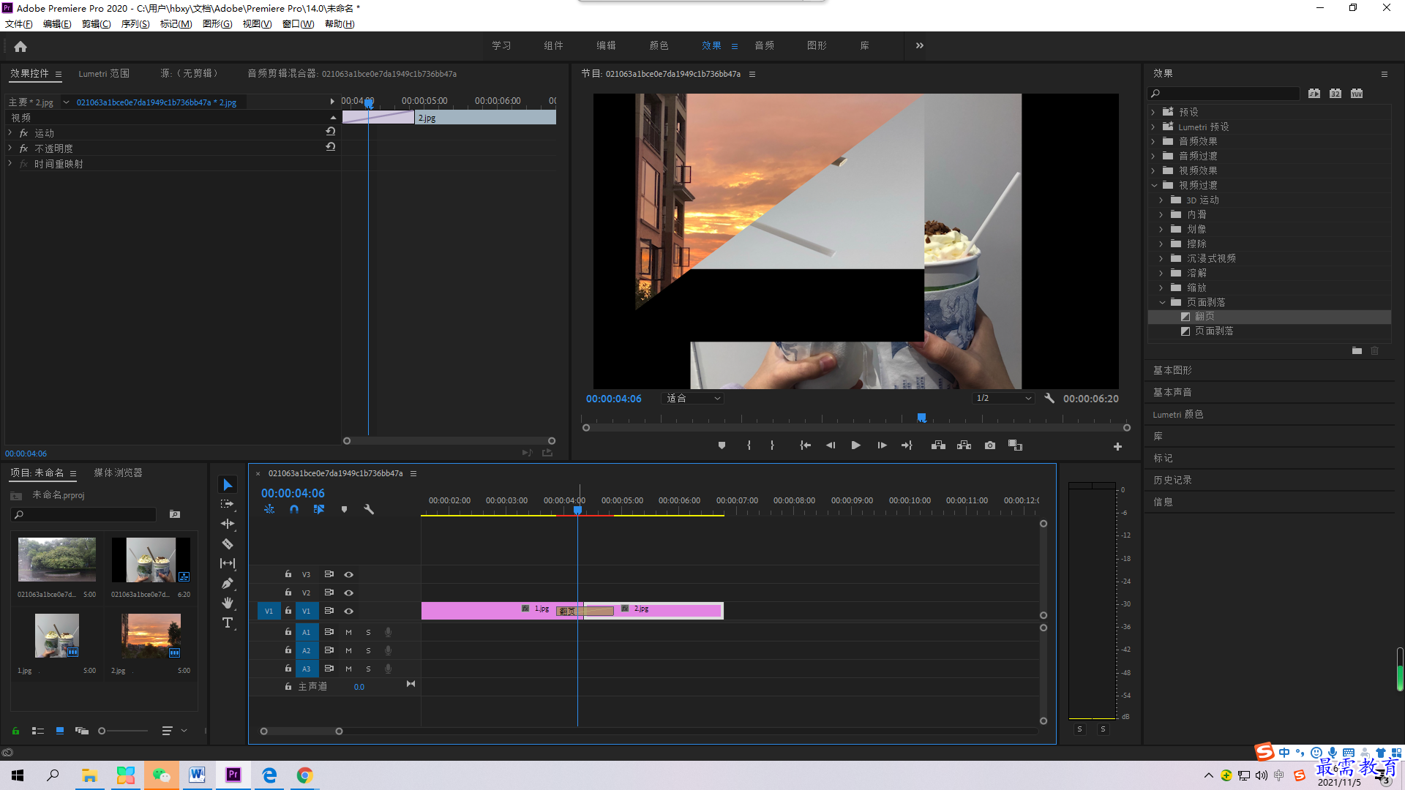The image size is (1405, 790).
Task: Play the program monitor
Action: point(855,445)
